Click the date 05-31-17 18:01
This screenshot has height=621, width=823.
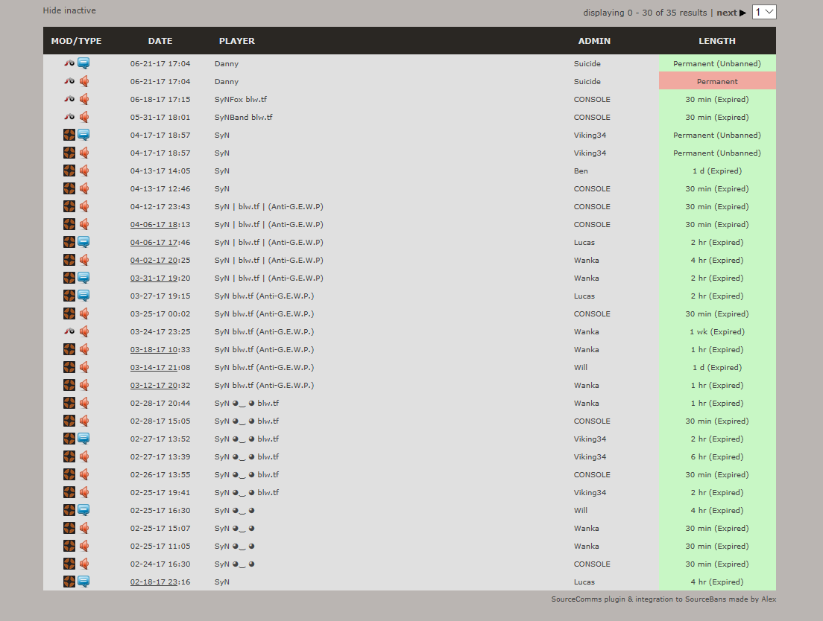click(x=160, y=118)
